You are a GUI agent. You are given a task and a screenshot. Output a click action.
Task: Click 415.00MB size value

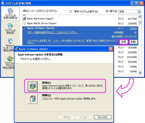tap(132, 57)
